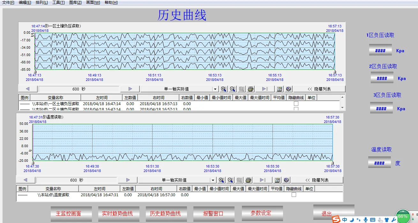Image resolution: width=418 pixels, height=223 pixels.
Task: Click the 退出 exit button
Action: click(334, 212)
